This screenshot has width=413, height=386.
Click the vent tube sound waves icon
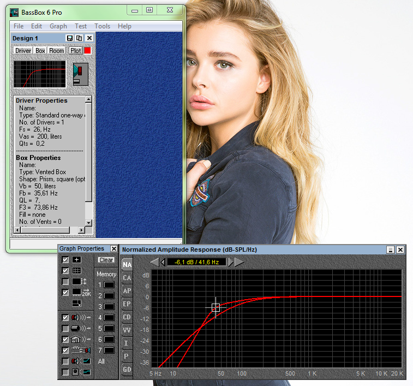pyautogui.click(x=81, y=329)
